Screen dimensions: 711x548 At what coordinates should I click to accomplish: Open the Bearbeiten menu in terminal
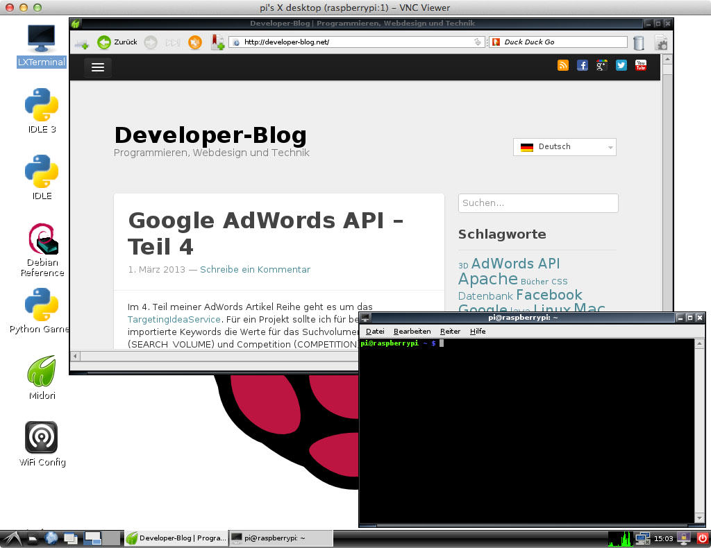412,332
